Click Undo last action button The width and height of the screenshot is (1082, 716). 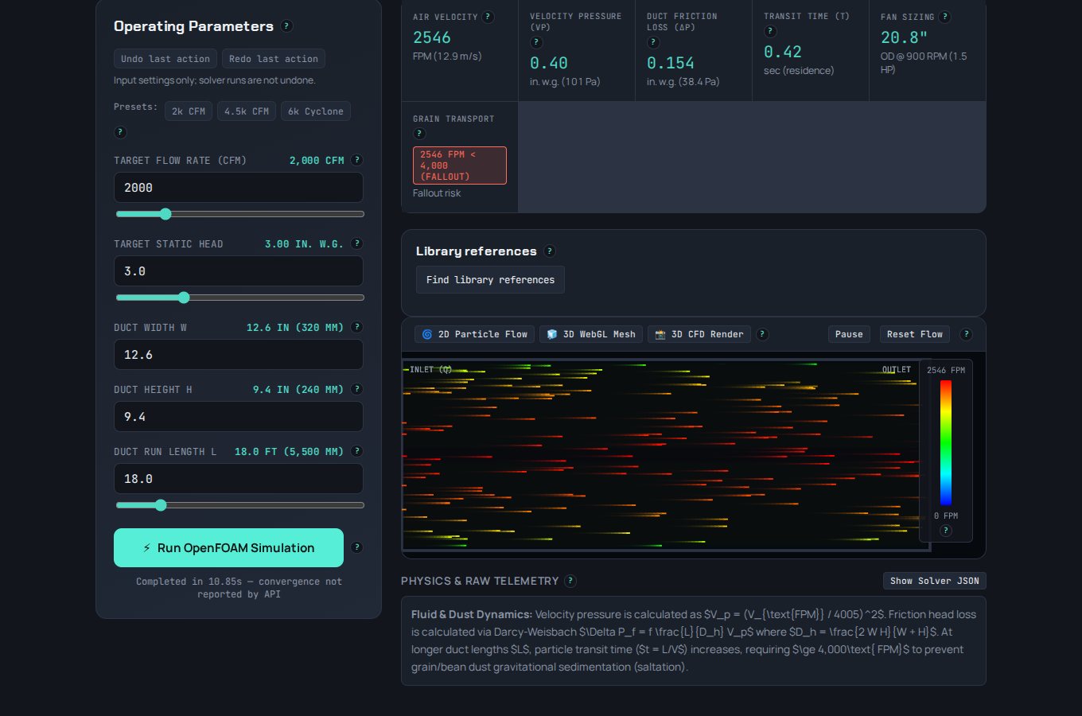pyautogui.click(x=165, y=59)
